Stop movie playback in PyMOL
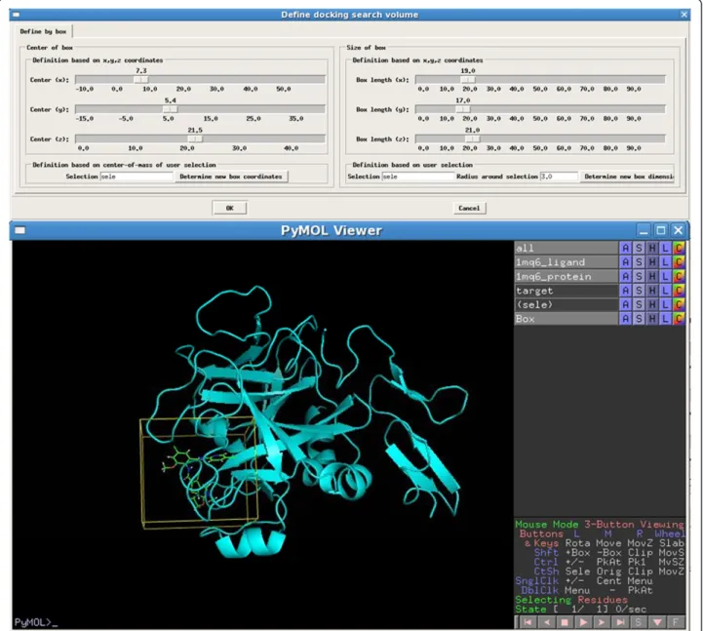This screenshot has height=631, width=703. tap(565, 622)
